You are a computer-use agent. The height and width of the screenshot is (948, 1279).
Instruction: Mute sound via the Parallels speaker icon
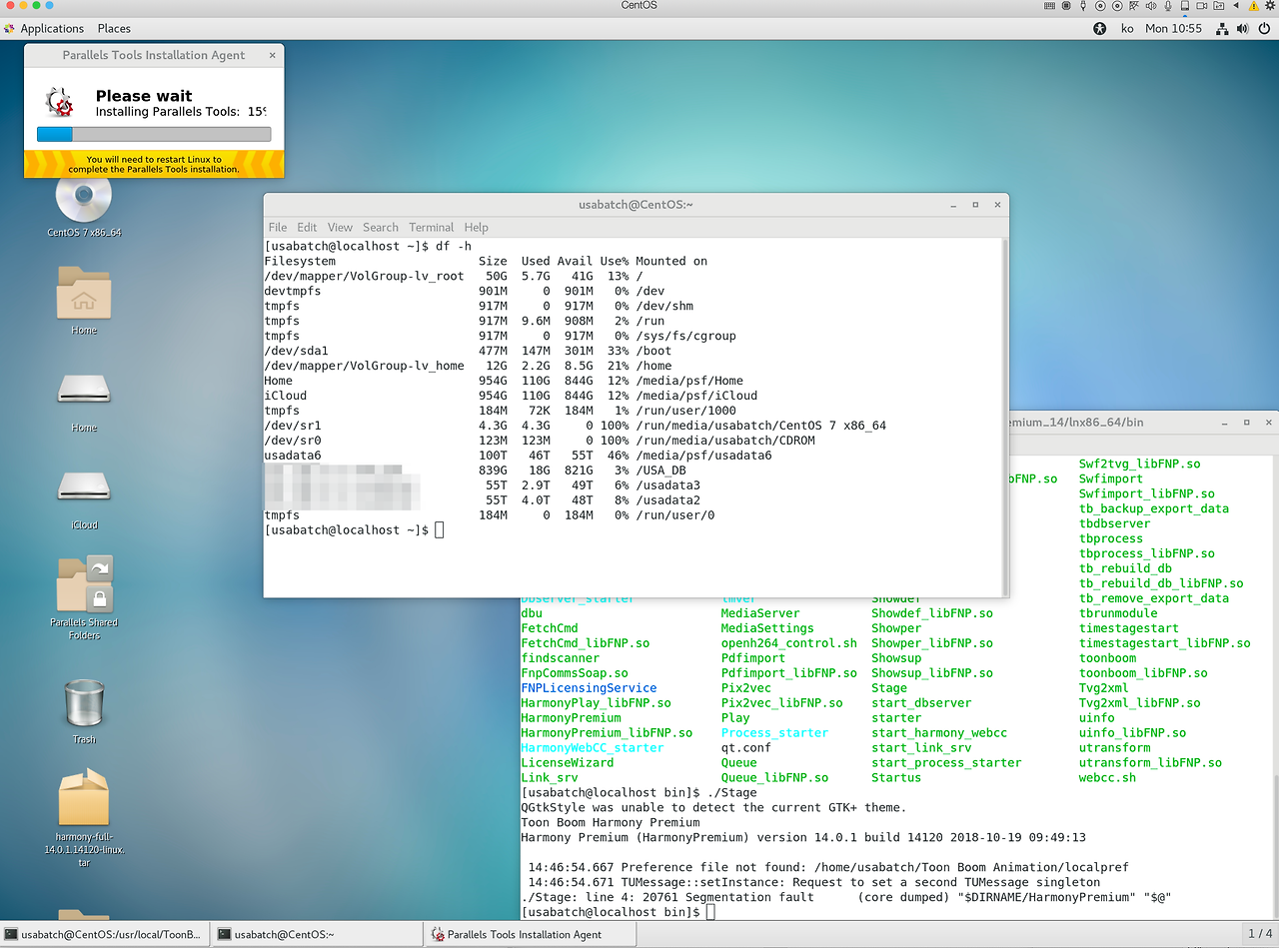tap(1150, 7)
